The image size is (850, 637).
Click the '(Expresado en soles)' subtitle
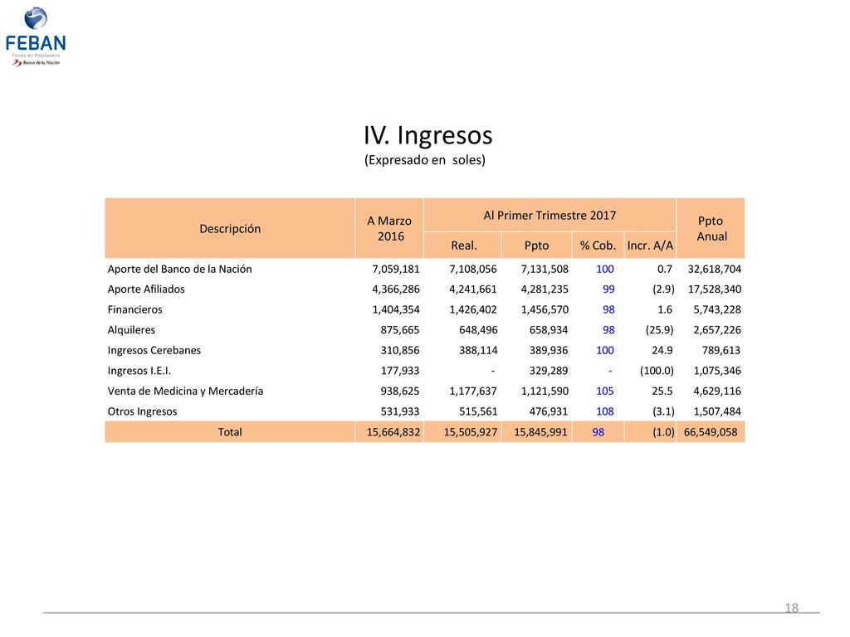point(424,160)
